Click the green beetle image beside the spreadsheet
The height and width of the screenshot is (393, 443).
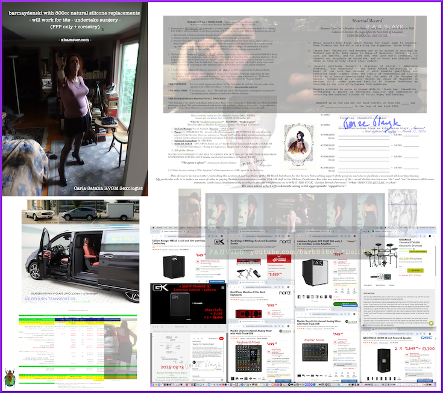tap(10, 378)
